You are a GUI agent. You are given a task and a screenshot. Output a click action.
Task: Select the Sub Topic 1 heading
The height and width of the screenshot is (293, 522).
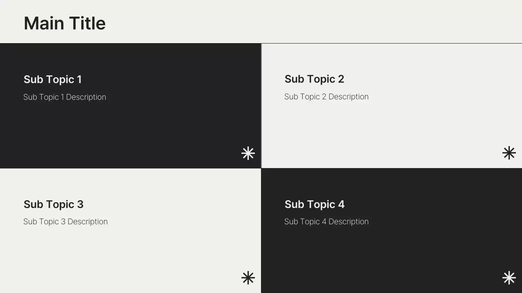[53, 79]
